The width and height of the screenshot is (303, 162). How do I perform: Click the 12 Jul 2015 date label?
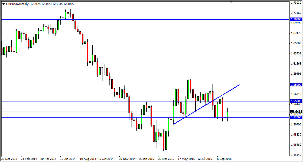click(x=205, y=159)
